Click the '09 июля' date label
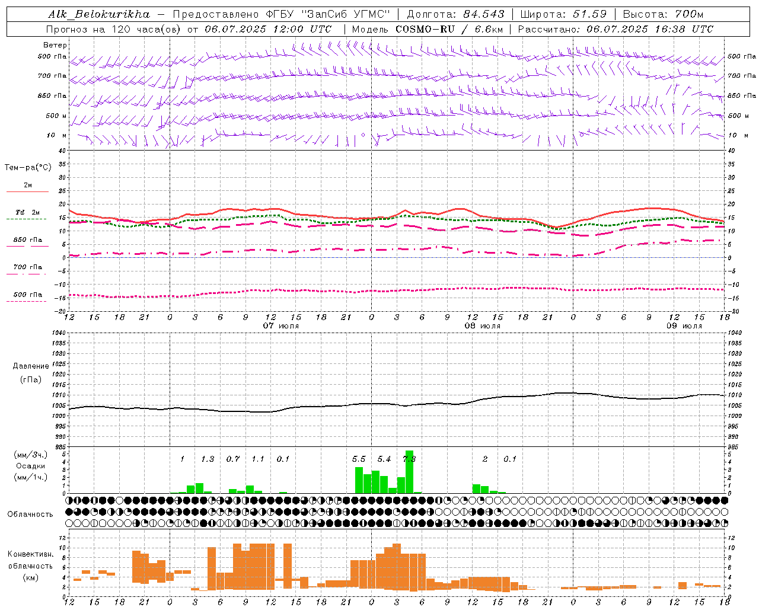The image size is (759, 607). [684, 326]
